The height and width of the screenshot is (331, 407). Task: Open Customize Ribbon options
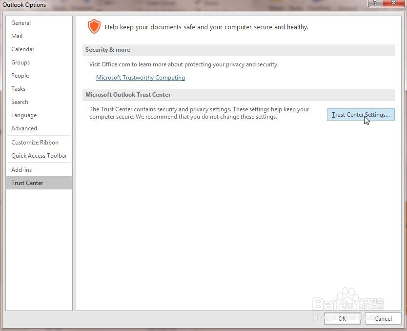(x=39, y=143)
